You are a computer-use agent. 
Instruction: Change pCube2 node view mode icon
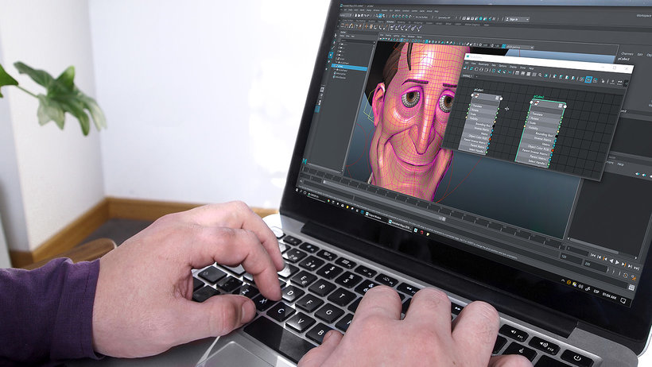click(x=560, y=106)
